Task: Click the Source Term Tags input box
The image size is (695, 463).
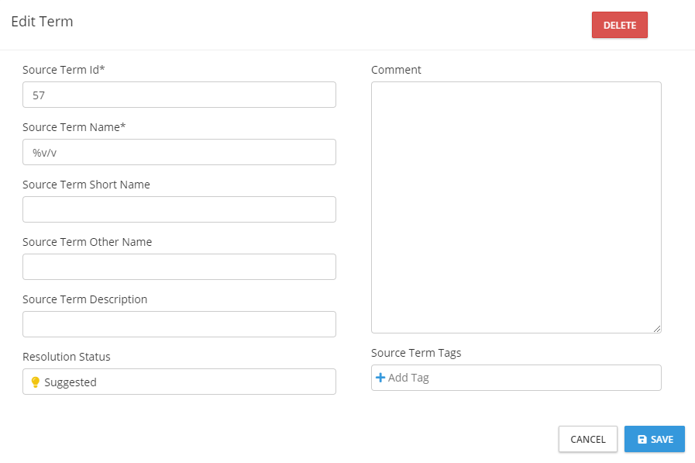Action: pos(527,378)
